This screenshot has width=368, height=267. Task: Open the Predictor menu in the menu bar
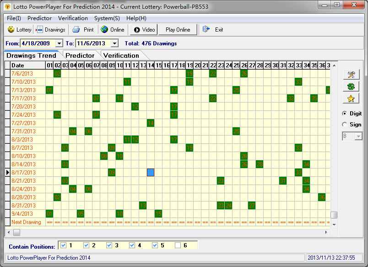(x=39, y=18)
